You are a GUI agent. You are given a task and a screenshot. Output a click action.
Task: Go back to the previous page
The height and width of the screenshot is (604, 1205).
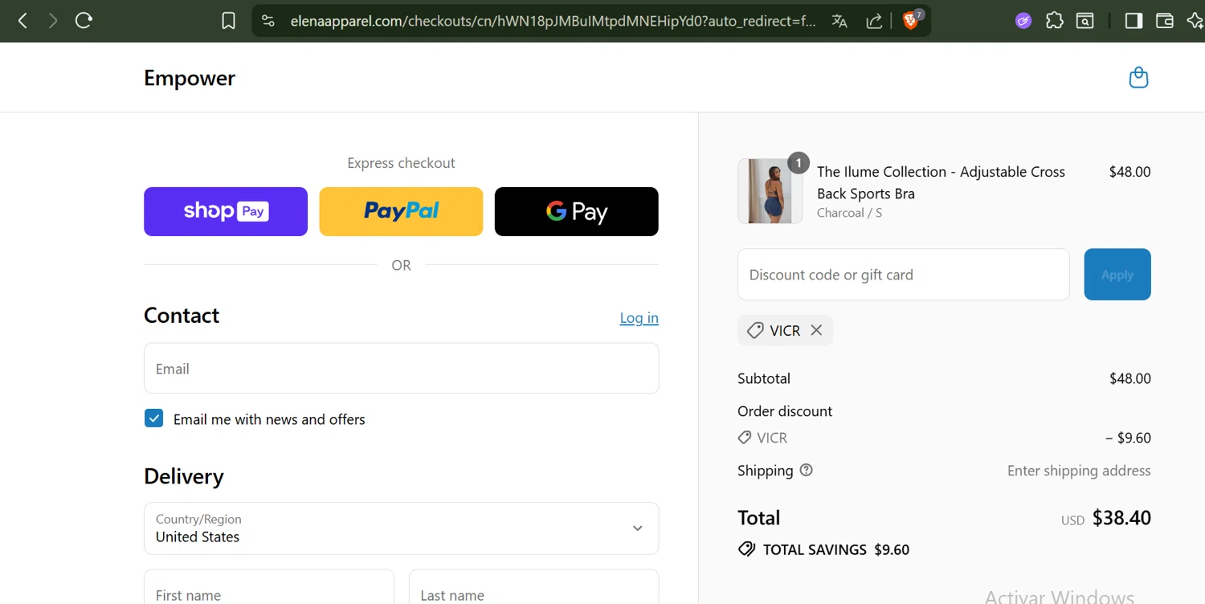tap(23, 21)
